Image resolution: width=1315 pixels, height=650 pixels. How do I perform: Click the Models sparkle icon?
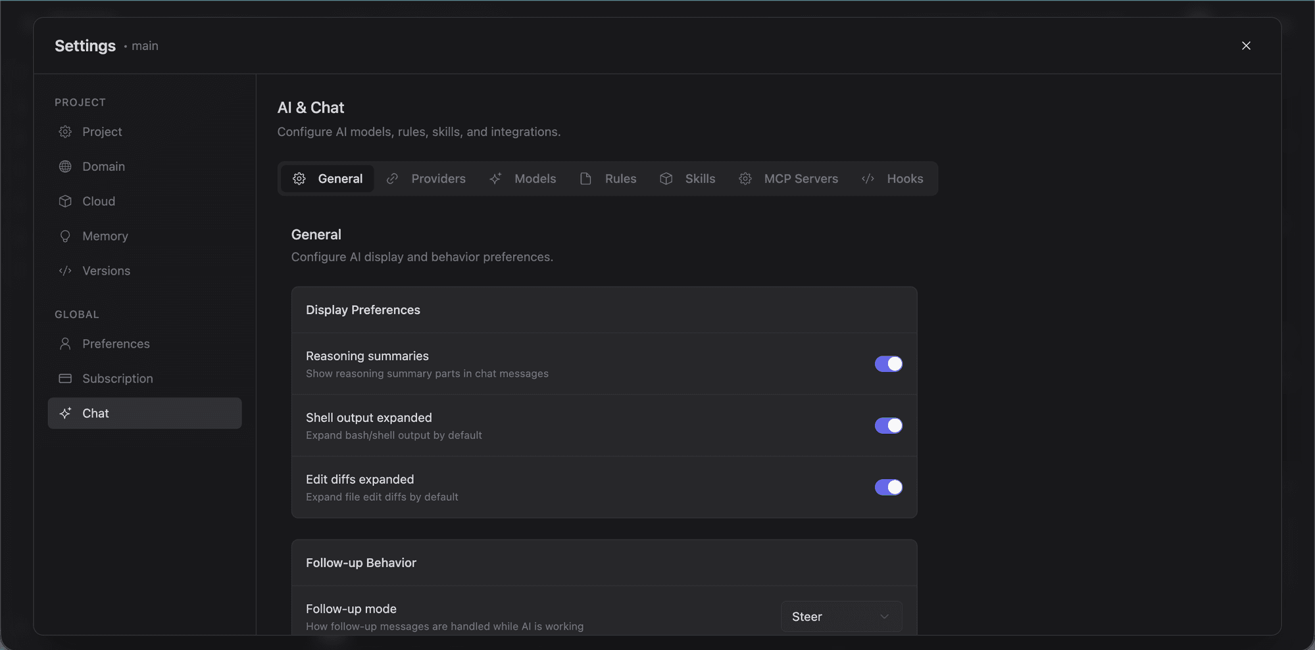(495, 178)
